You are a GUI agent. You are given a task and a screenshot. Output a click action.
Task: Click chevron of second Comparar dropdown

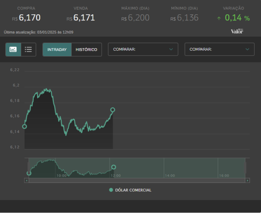point(248,49)
